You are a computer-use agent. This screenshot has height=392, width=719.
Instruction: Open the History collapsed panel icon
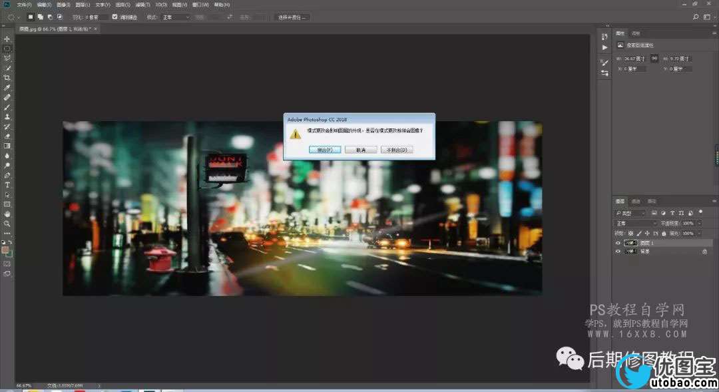(x=604, y=37)
